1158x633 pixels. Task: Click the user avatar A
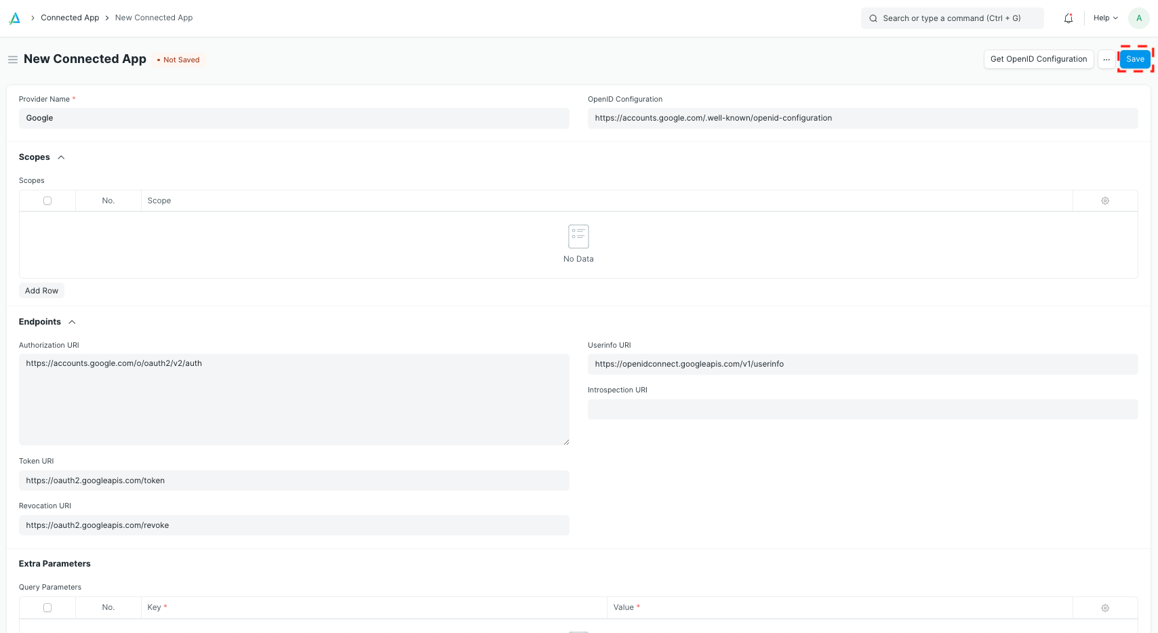pyautogui.click(x=1139, y=18)
